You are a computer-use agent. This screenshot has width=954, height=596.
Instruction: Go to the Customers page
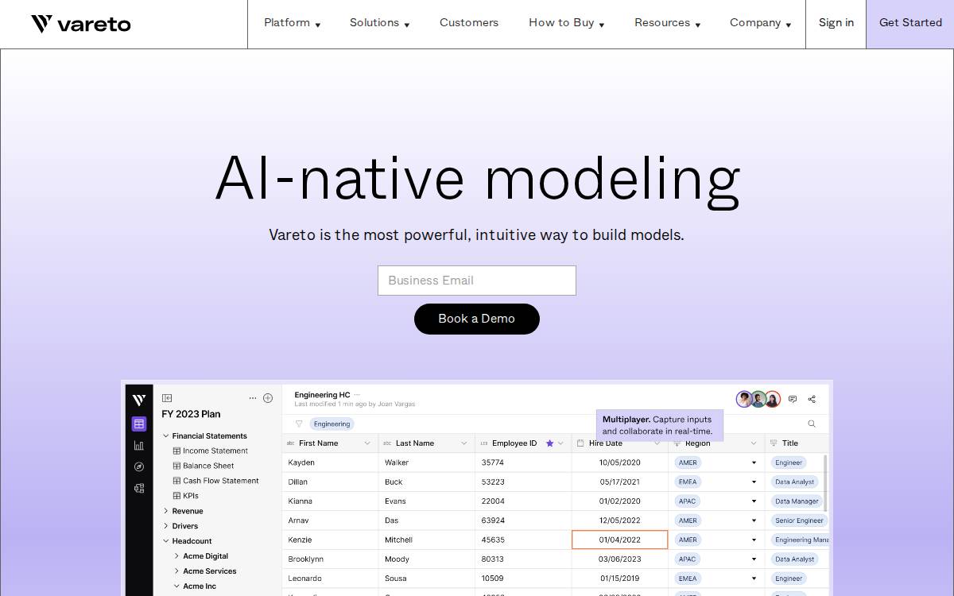[x=469, y=23]
